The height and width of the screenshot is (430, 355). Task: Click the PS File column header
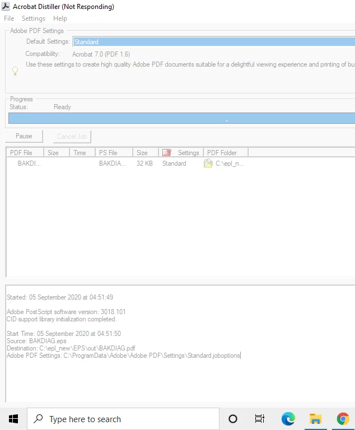coord(114,152)
